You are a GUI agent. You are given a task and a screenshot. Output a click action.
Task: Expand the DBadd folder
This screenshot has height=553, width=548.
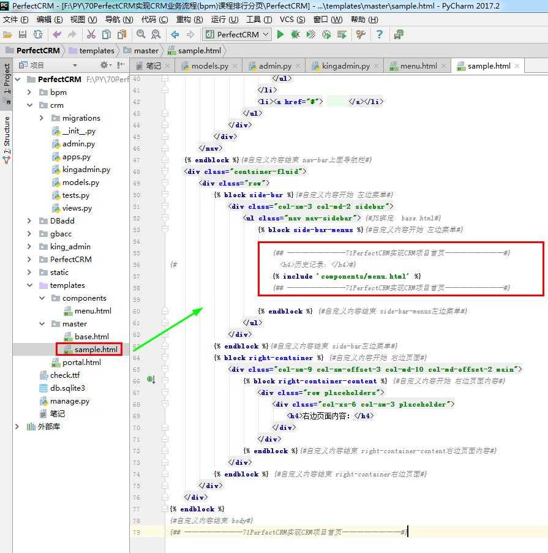click(x=29, y=221)
